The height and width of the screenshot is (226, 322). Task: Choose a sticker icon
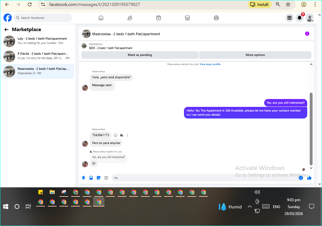coord(99,178)
